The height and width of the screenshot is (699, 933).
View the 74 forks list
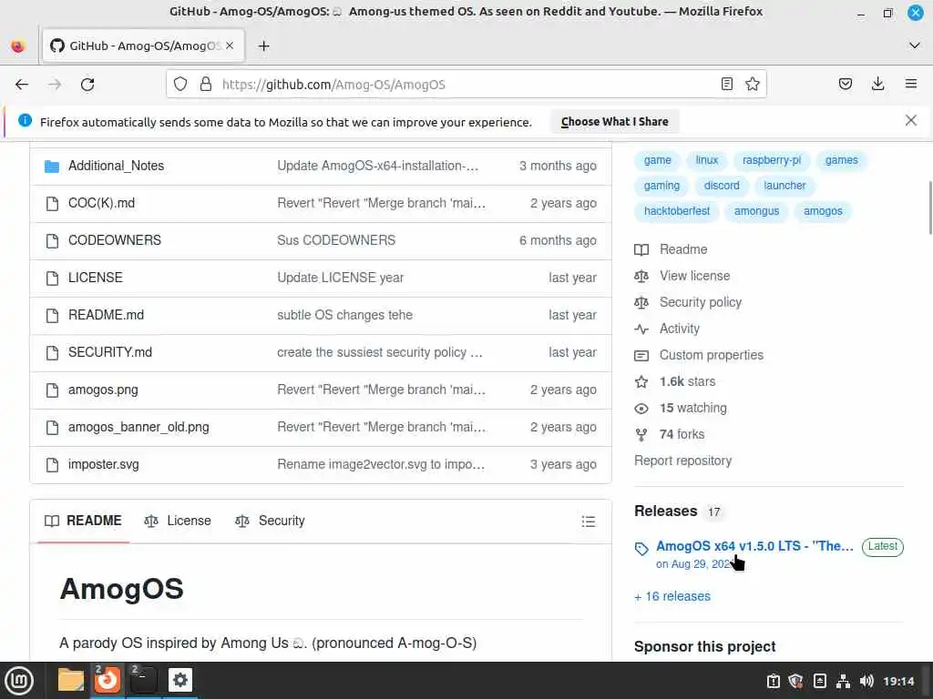click(670, 434)
